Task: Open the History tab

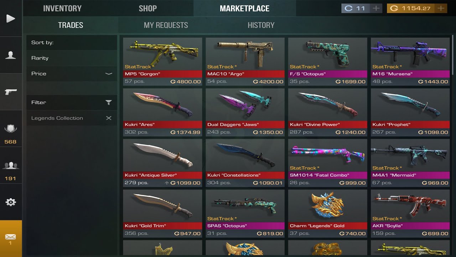Action: [x=261, y=25]
